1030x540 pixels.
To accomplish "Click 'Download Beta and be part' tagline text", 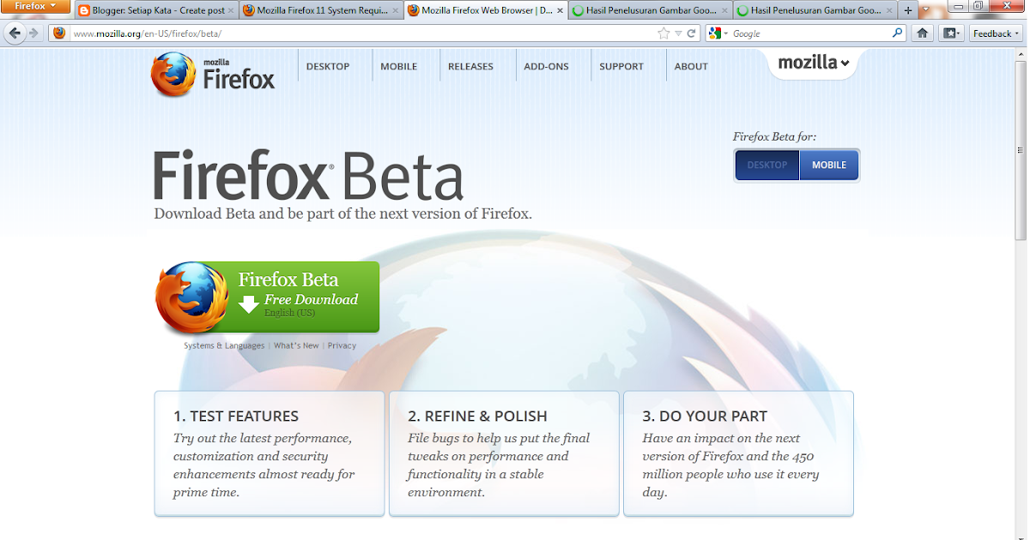I will point(343,213).
